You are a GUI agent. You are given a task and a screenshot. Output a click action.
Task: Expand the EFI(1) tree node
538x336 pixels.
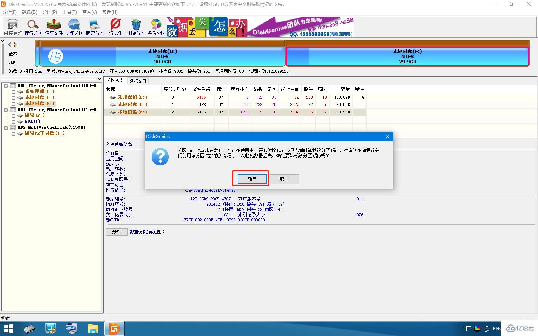(x=13, y=122)
